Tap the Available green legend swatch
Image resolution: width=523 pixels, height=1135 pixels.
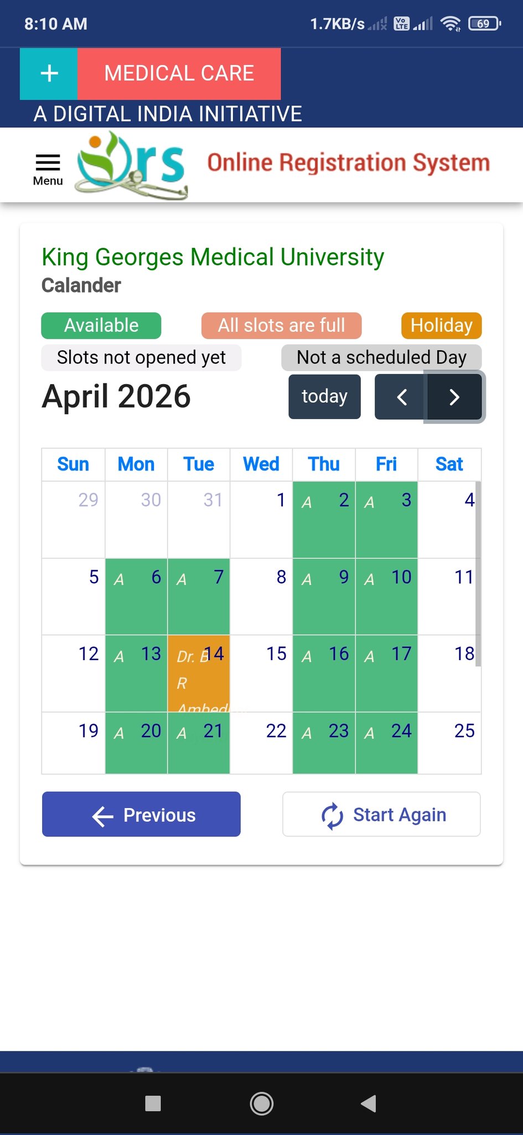point(101,325)
